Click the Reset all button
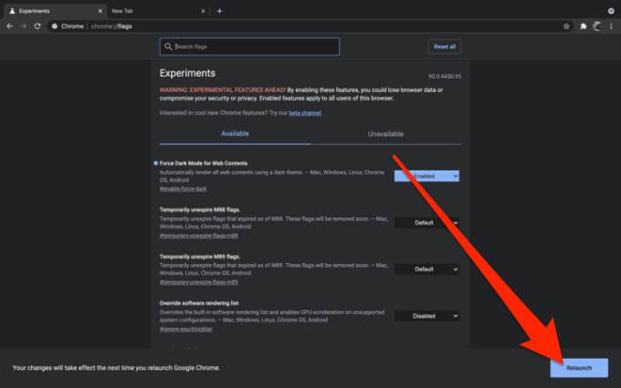The height and width of the screenshot is (388, 621). pyautogui.click(x=444, y=47)
